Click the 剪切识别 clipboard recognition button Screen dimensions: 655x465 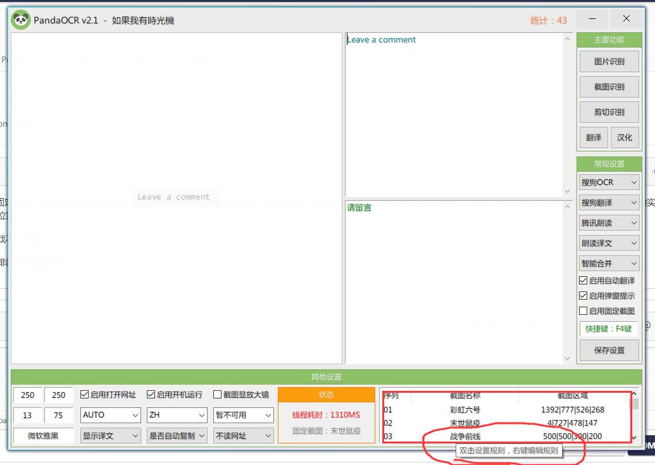(x=608, y=111)
